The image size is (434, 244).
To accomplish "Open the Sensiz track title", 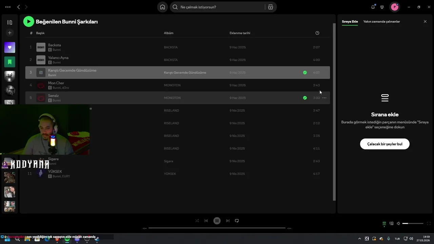I will point(53,96).
